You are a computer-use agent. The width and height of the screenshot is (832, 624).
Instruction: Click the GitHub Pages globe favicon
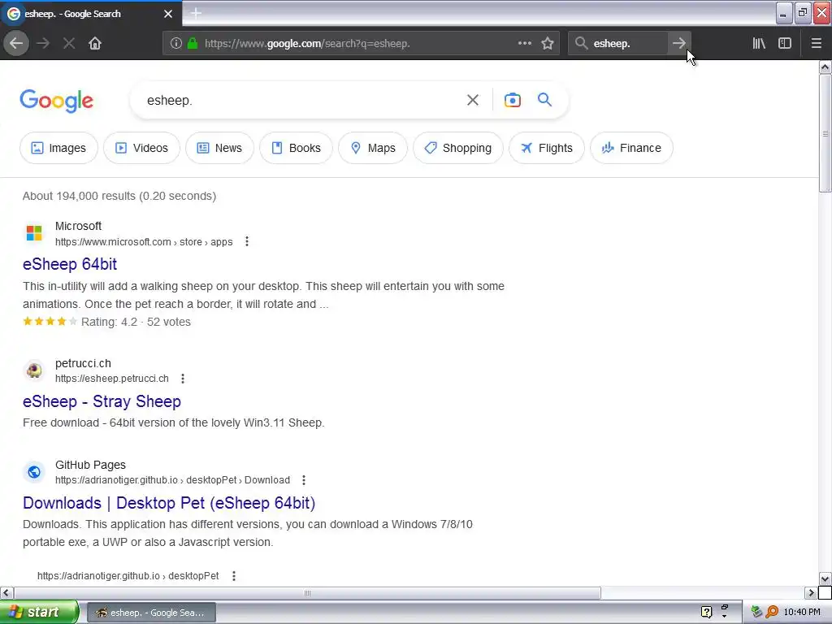[x=34, y=472]
